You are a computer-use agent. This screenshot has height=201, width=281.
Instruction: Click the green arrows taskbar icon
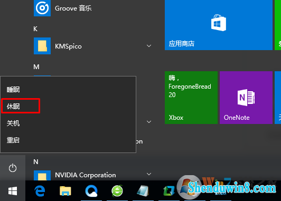[x=168, y=191]
